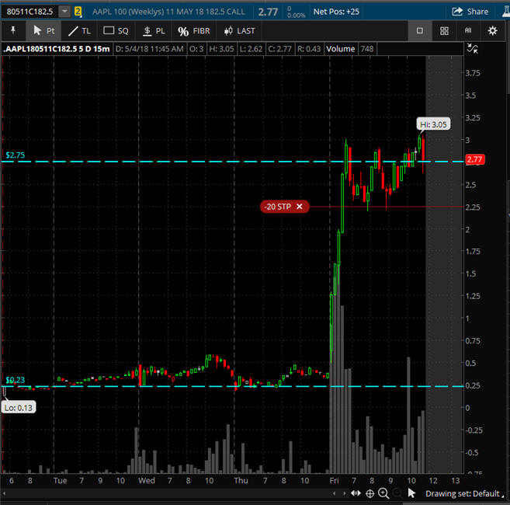The image size is (510, 505).
Task: Click the symbol input field 80511C182.5
Action: pos(29,12)
